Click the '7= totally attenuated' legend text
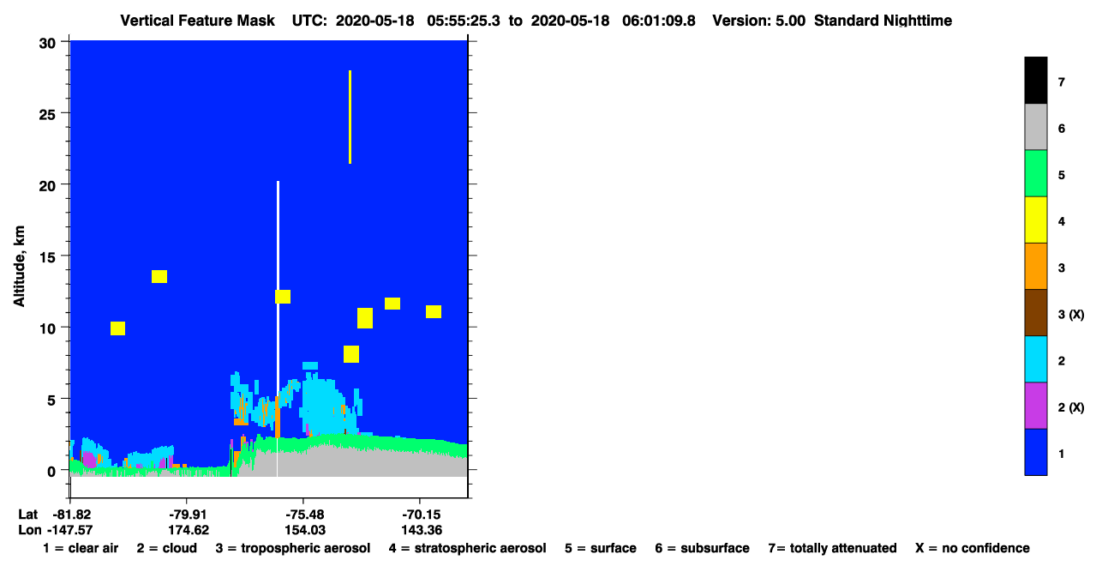The width and height of the screenshot is (1114, 572). [832, 548]
